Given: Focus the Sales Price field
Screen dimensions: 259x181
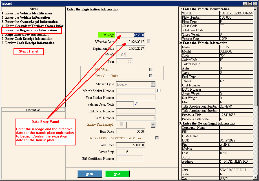Looking at the screenshot, I should point(130,145).
